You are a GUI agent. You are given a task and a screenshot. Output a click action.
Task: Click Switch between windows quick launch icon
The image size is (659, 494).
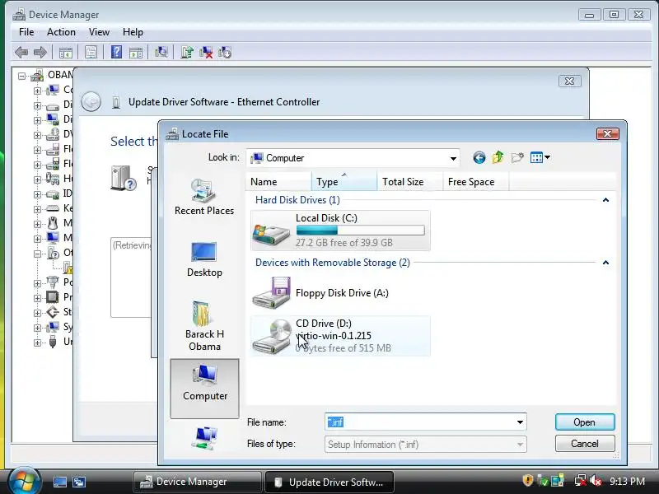coord(79,482)
